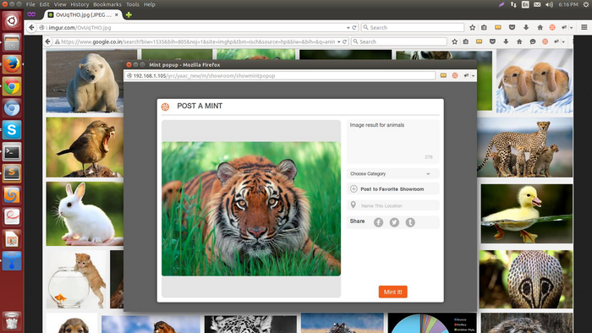This screenshot has height=333, width=592.
Task: Expand developer dropdown arrow in imgur window toolbar
Action: click(x=571, y=28)
